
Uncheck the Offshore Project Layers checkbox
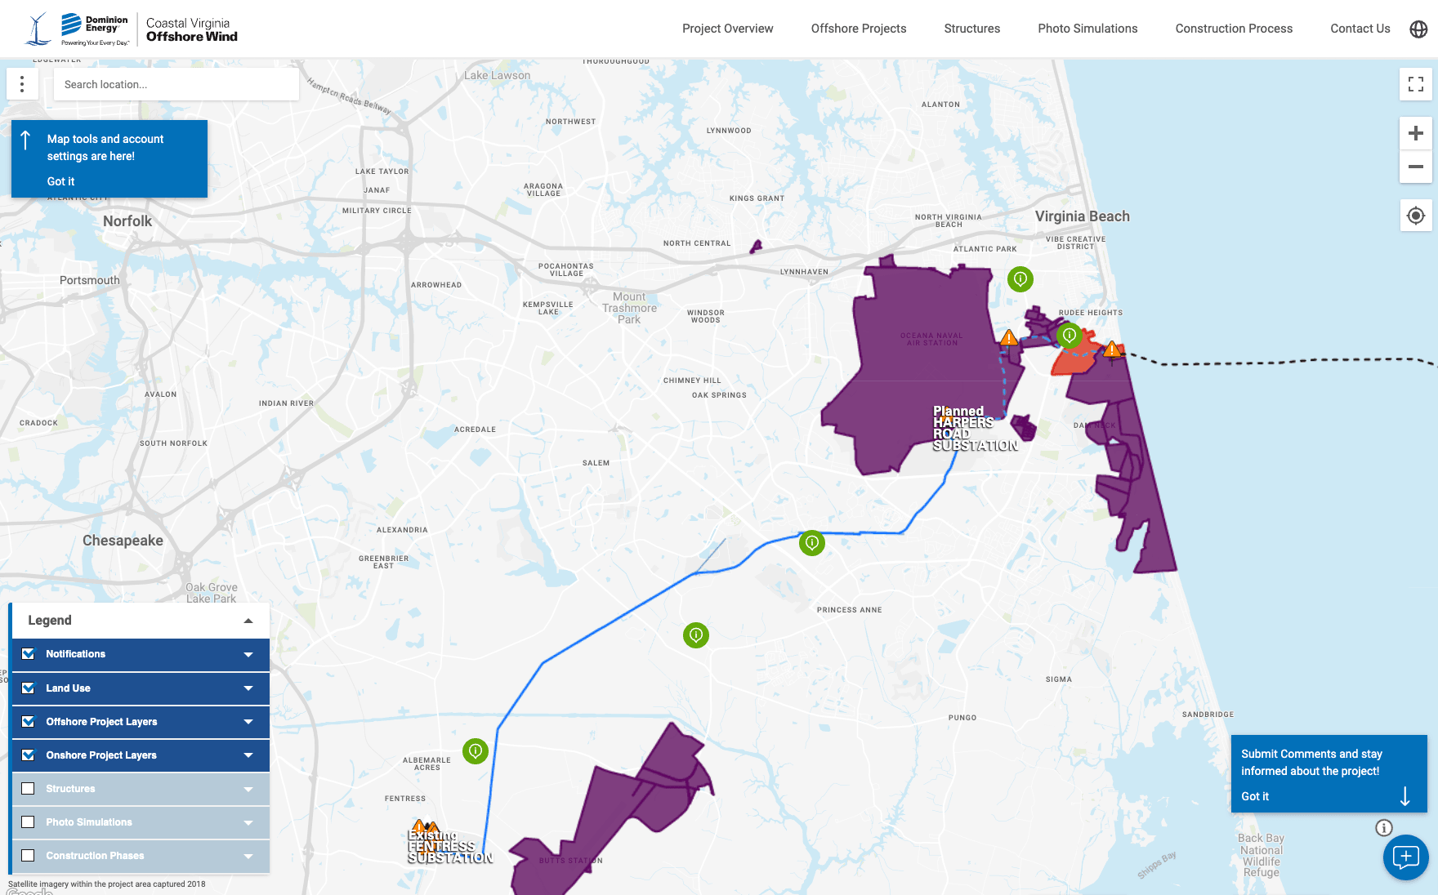[x=29, y=721]
